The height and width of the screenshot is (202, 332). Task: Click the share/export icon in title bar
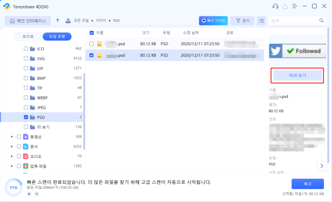coord(285,6)
